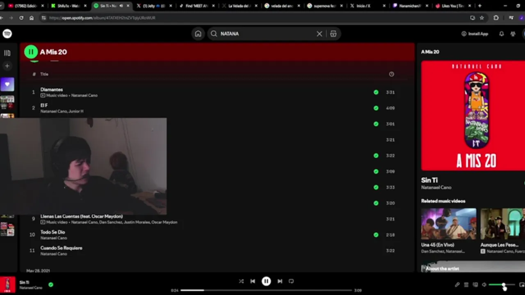Open the Todo Se Dio track title
The height and width of the screenshot is (295, 525).
52,232
